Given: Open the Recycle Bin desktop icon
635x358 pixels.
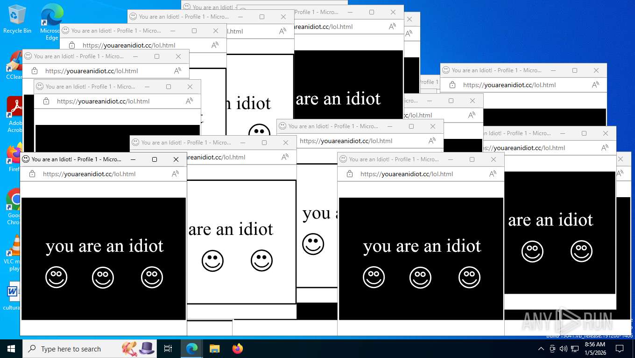Looking at the screenshot, I should (x=17, y=19).
